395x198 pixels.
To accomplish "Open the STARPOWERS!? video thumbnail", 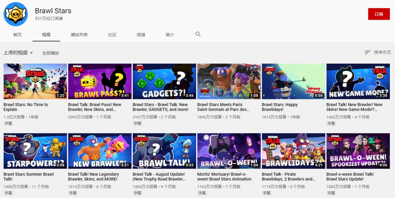I will click(35, 151).
